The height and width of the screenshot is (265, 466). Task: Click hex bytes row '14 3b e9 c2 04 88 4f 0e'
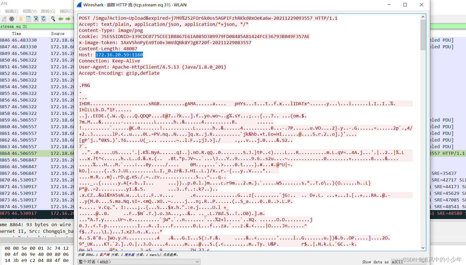coord(37,260)
